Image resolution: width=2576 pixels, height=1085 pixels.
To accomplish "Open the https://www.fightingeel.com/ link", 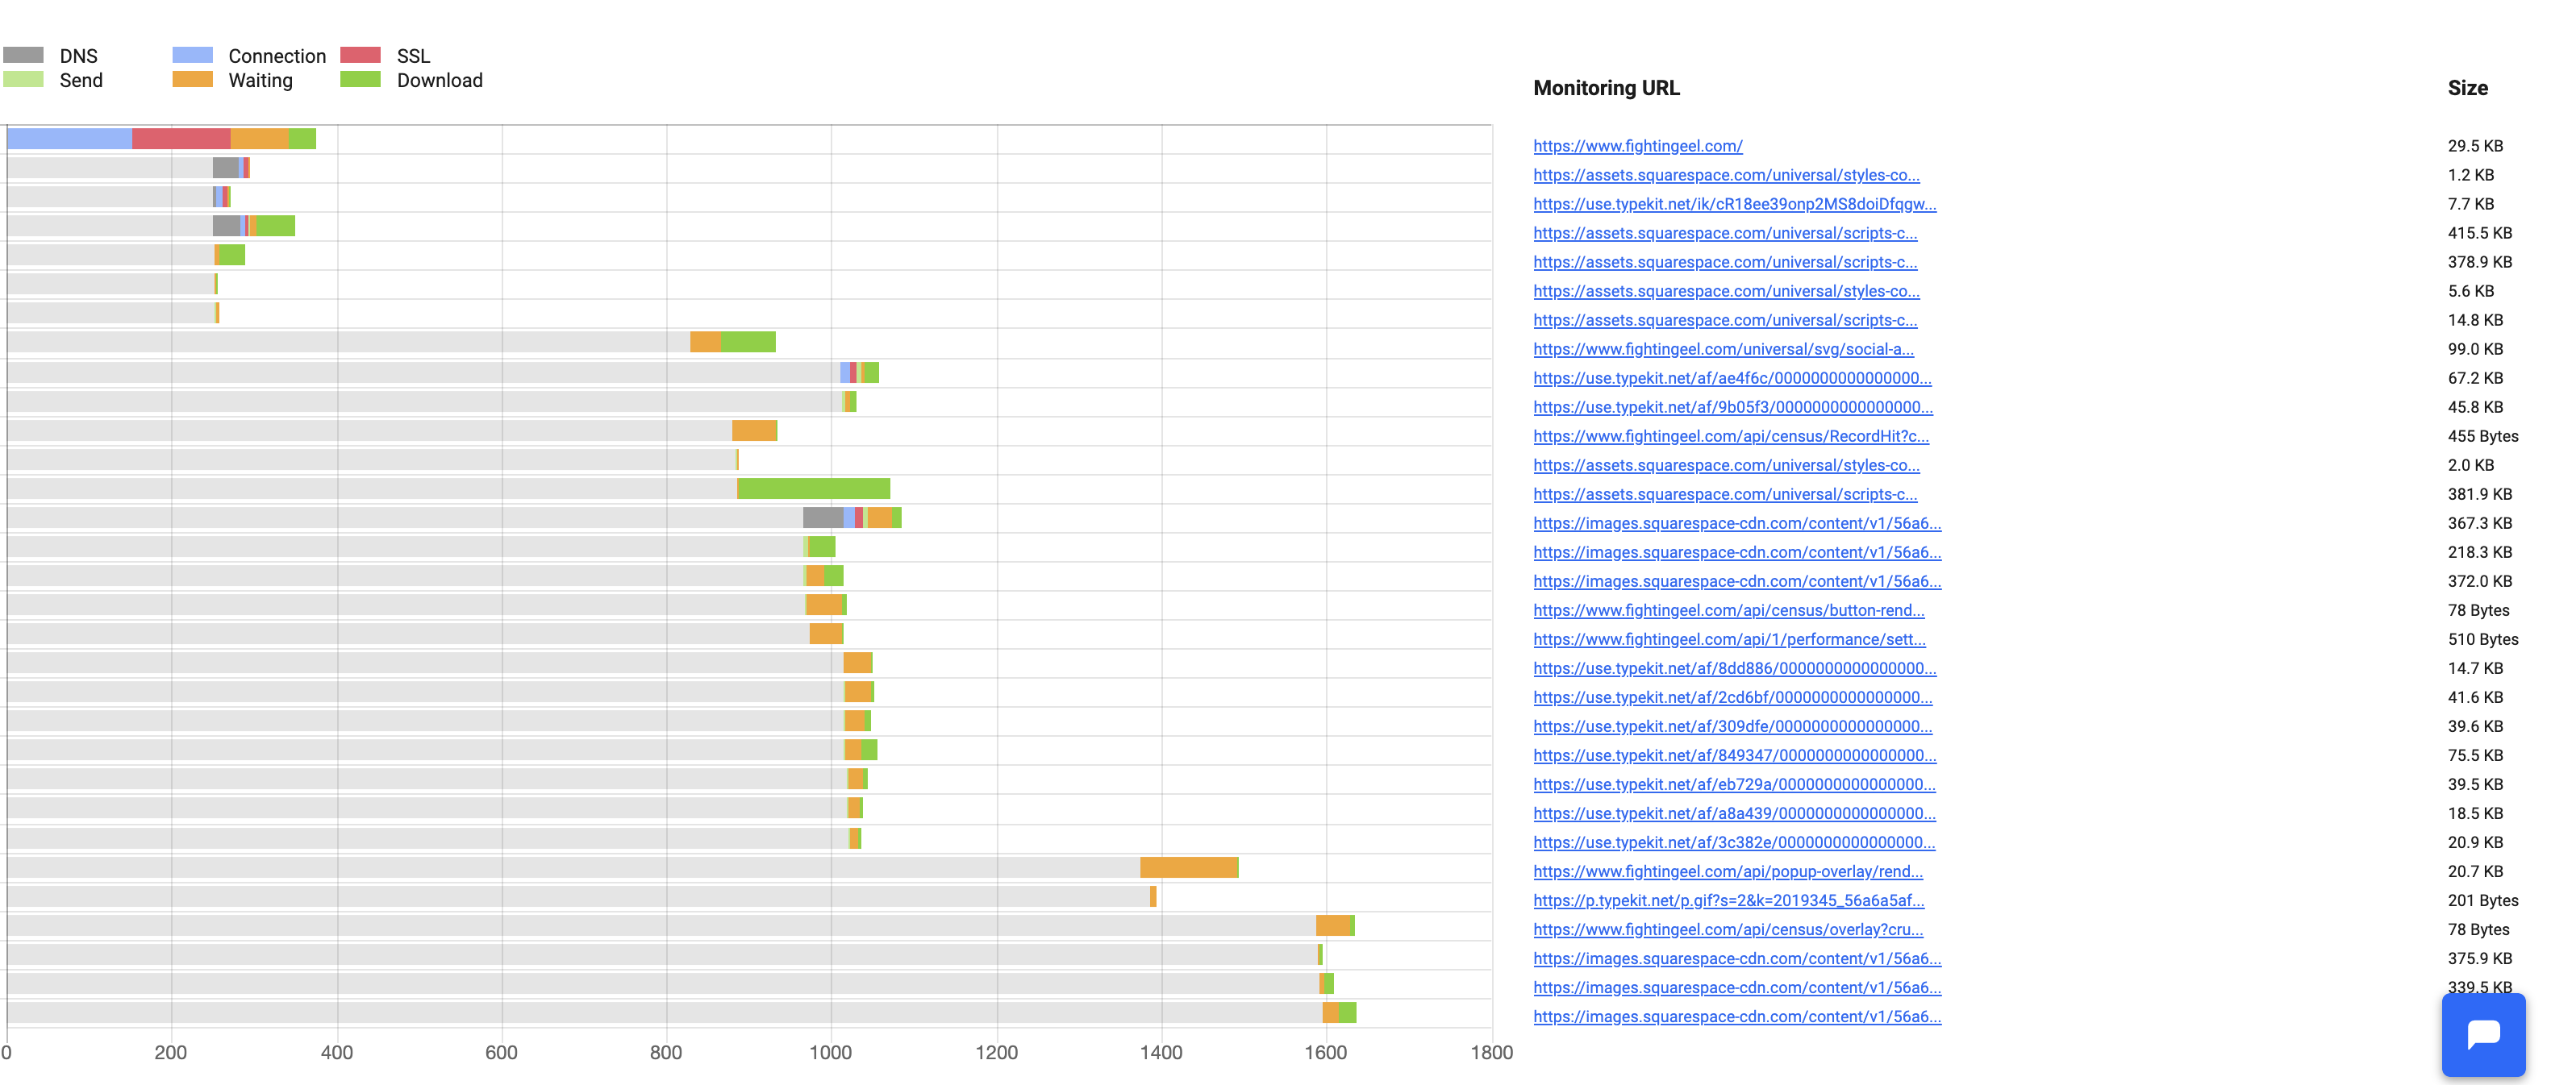I will tap(1637, 146).
